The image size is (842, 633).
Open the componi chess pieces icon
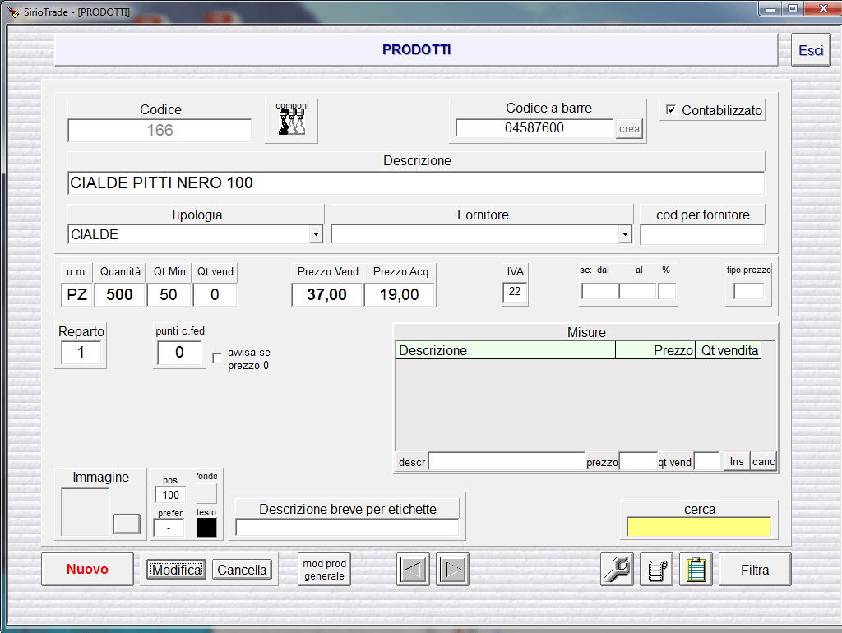(x=291, y=120)
